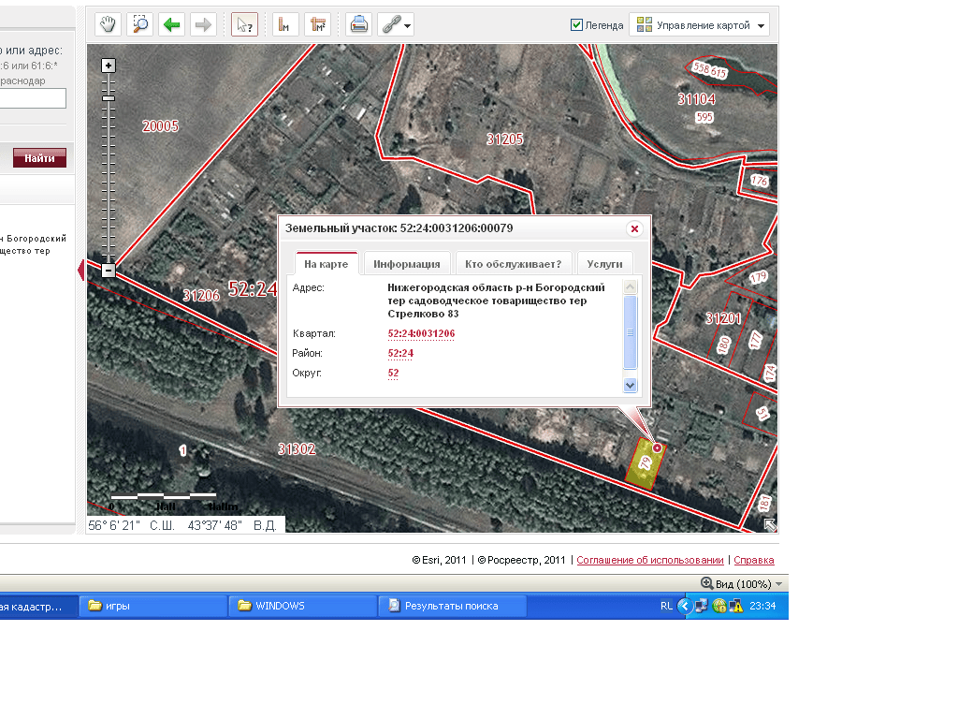The image size is (958, 719).
Task: Select the measure area tool
Action: 318,24
